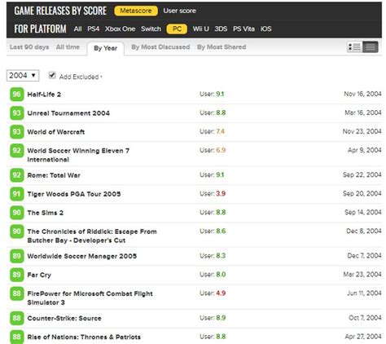The image size is (386, 344).
Task: Click the Nov 16, 2004 release date
Action: point(362,94)
